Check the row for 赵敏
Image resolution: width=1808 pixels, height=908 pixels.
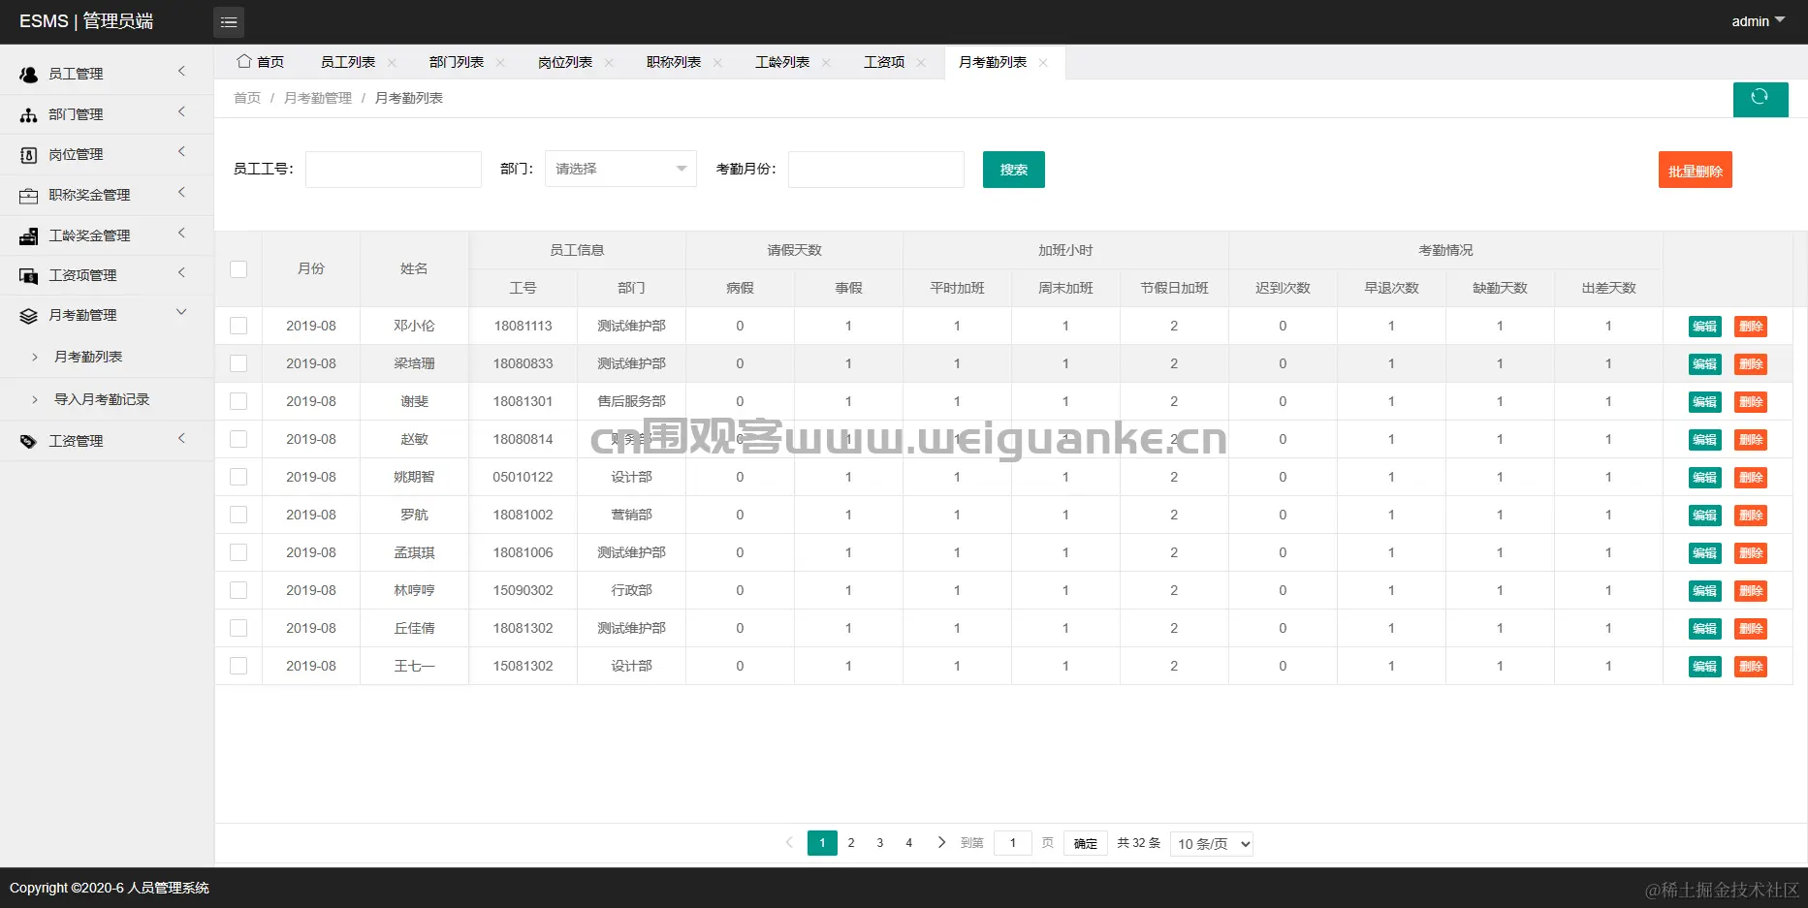(x=238, y=439)
